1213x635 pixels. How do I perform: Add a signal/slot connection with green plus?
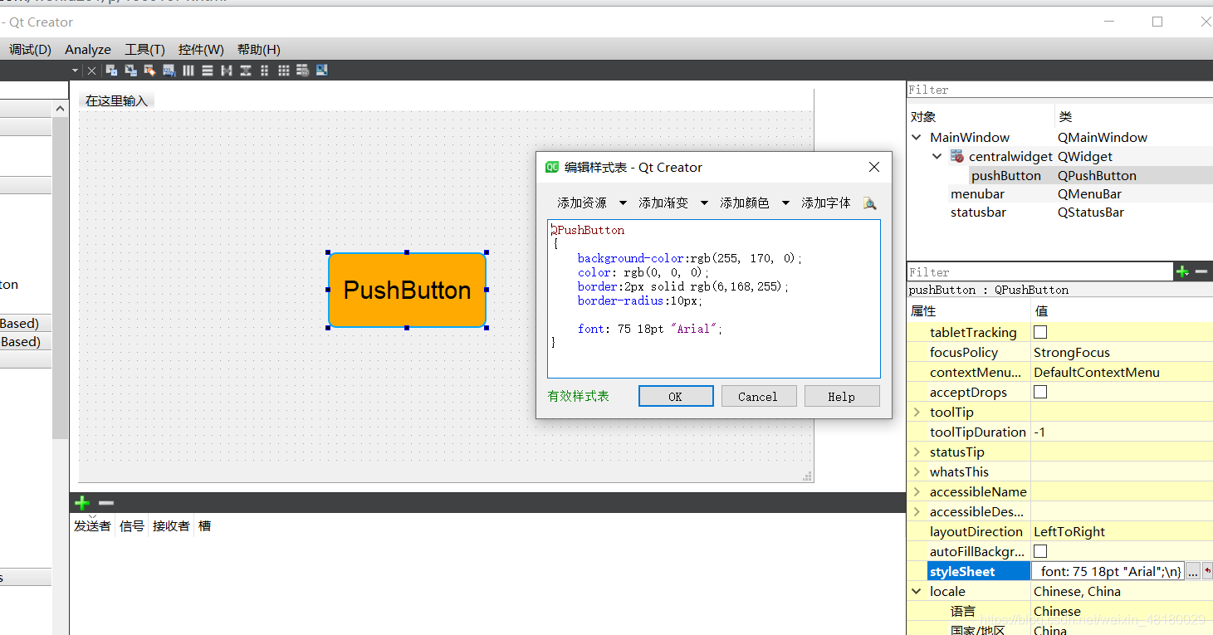pos(82,503)
